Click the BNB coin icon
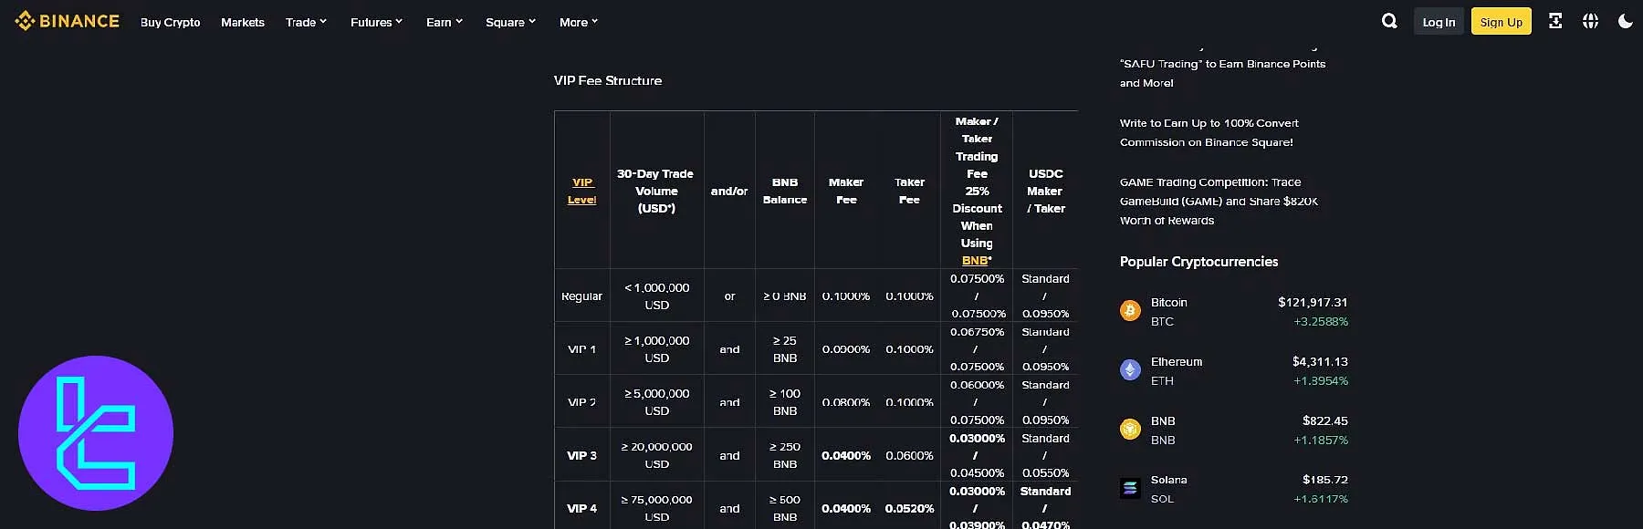This screenshot has width=1643, height=529. pos(1130,430)
